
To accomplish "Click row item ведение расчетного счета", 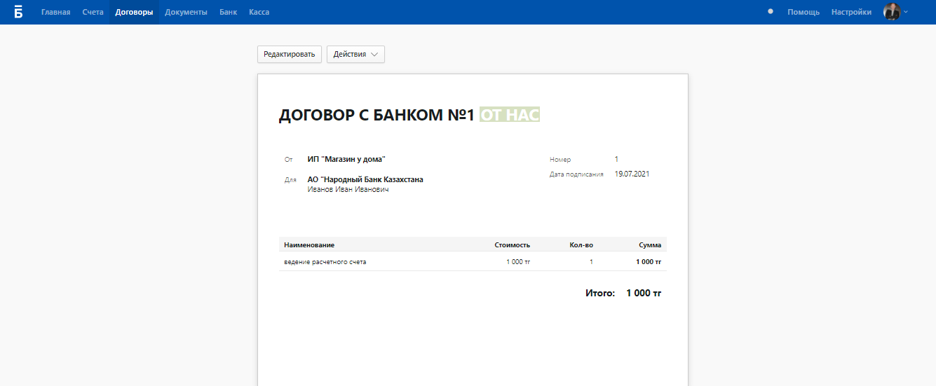I will [x=325, y=262].
